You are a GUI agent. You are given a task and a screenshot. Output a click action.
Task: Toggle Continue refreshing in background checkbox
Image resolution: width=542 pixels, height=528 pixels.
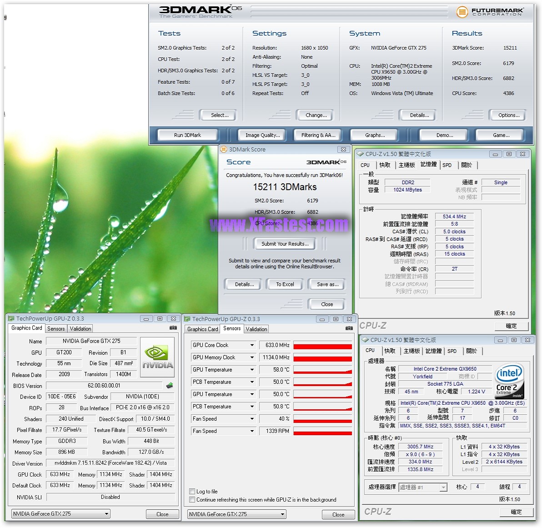coord(192,500)
